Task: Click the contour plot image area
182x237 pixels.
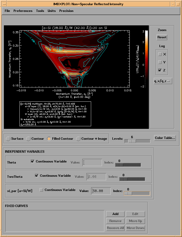Action: pyautogui.click(x=75, y=59)
